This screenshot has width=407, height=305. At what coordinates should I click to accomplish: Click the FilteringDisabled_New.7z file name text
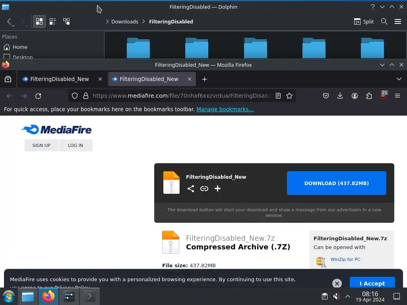(230, 238)
